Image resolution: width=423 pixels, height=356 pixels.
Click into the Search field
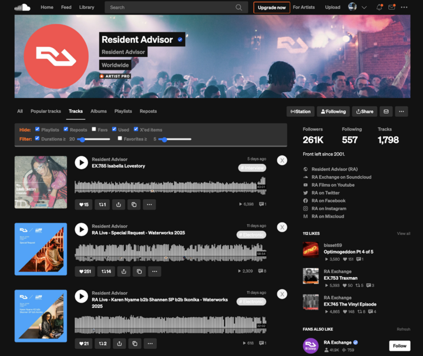176,7
